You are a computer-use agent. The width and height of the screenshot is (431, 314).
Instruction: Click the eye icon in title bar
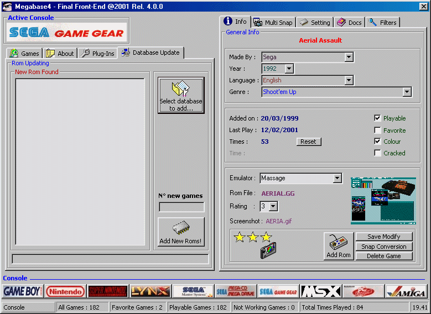tap(7, 6)
